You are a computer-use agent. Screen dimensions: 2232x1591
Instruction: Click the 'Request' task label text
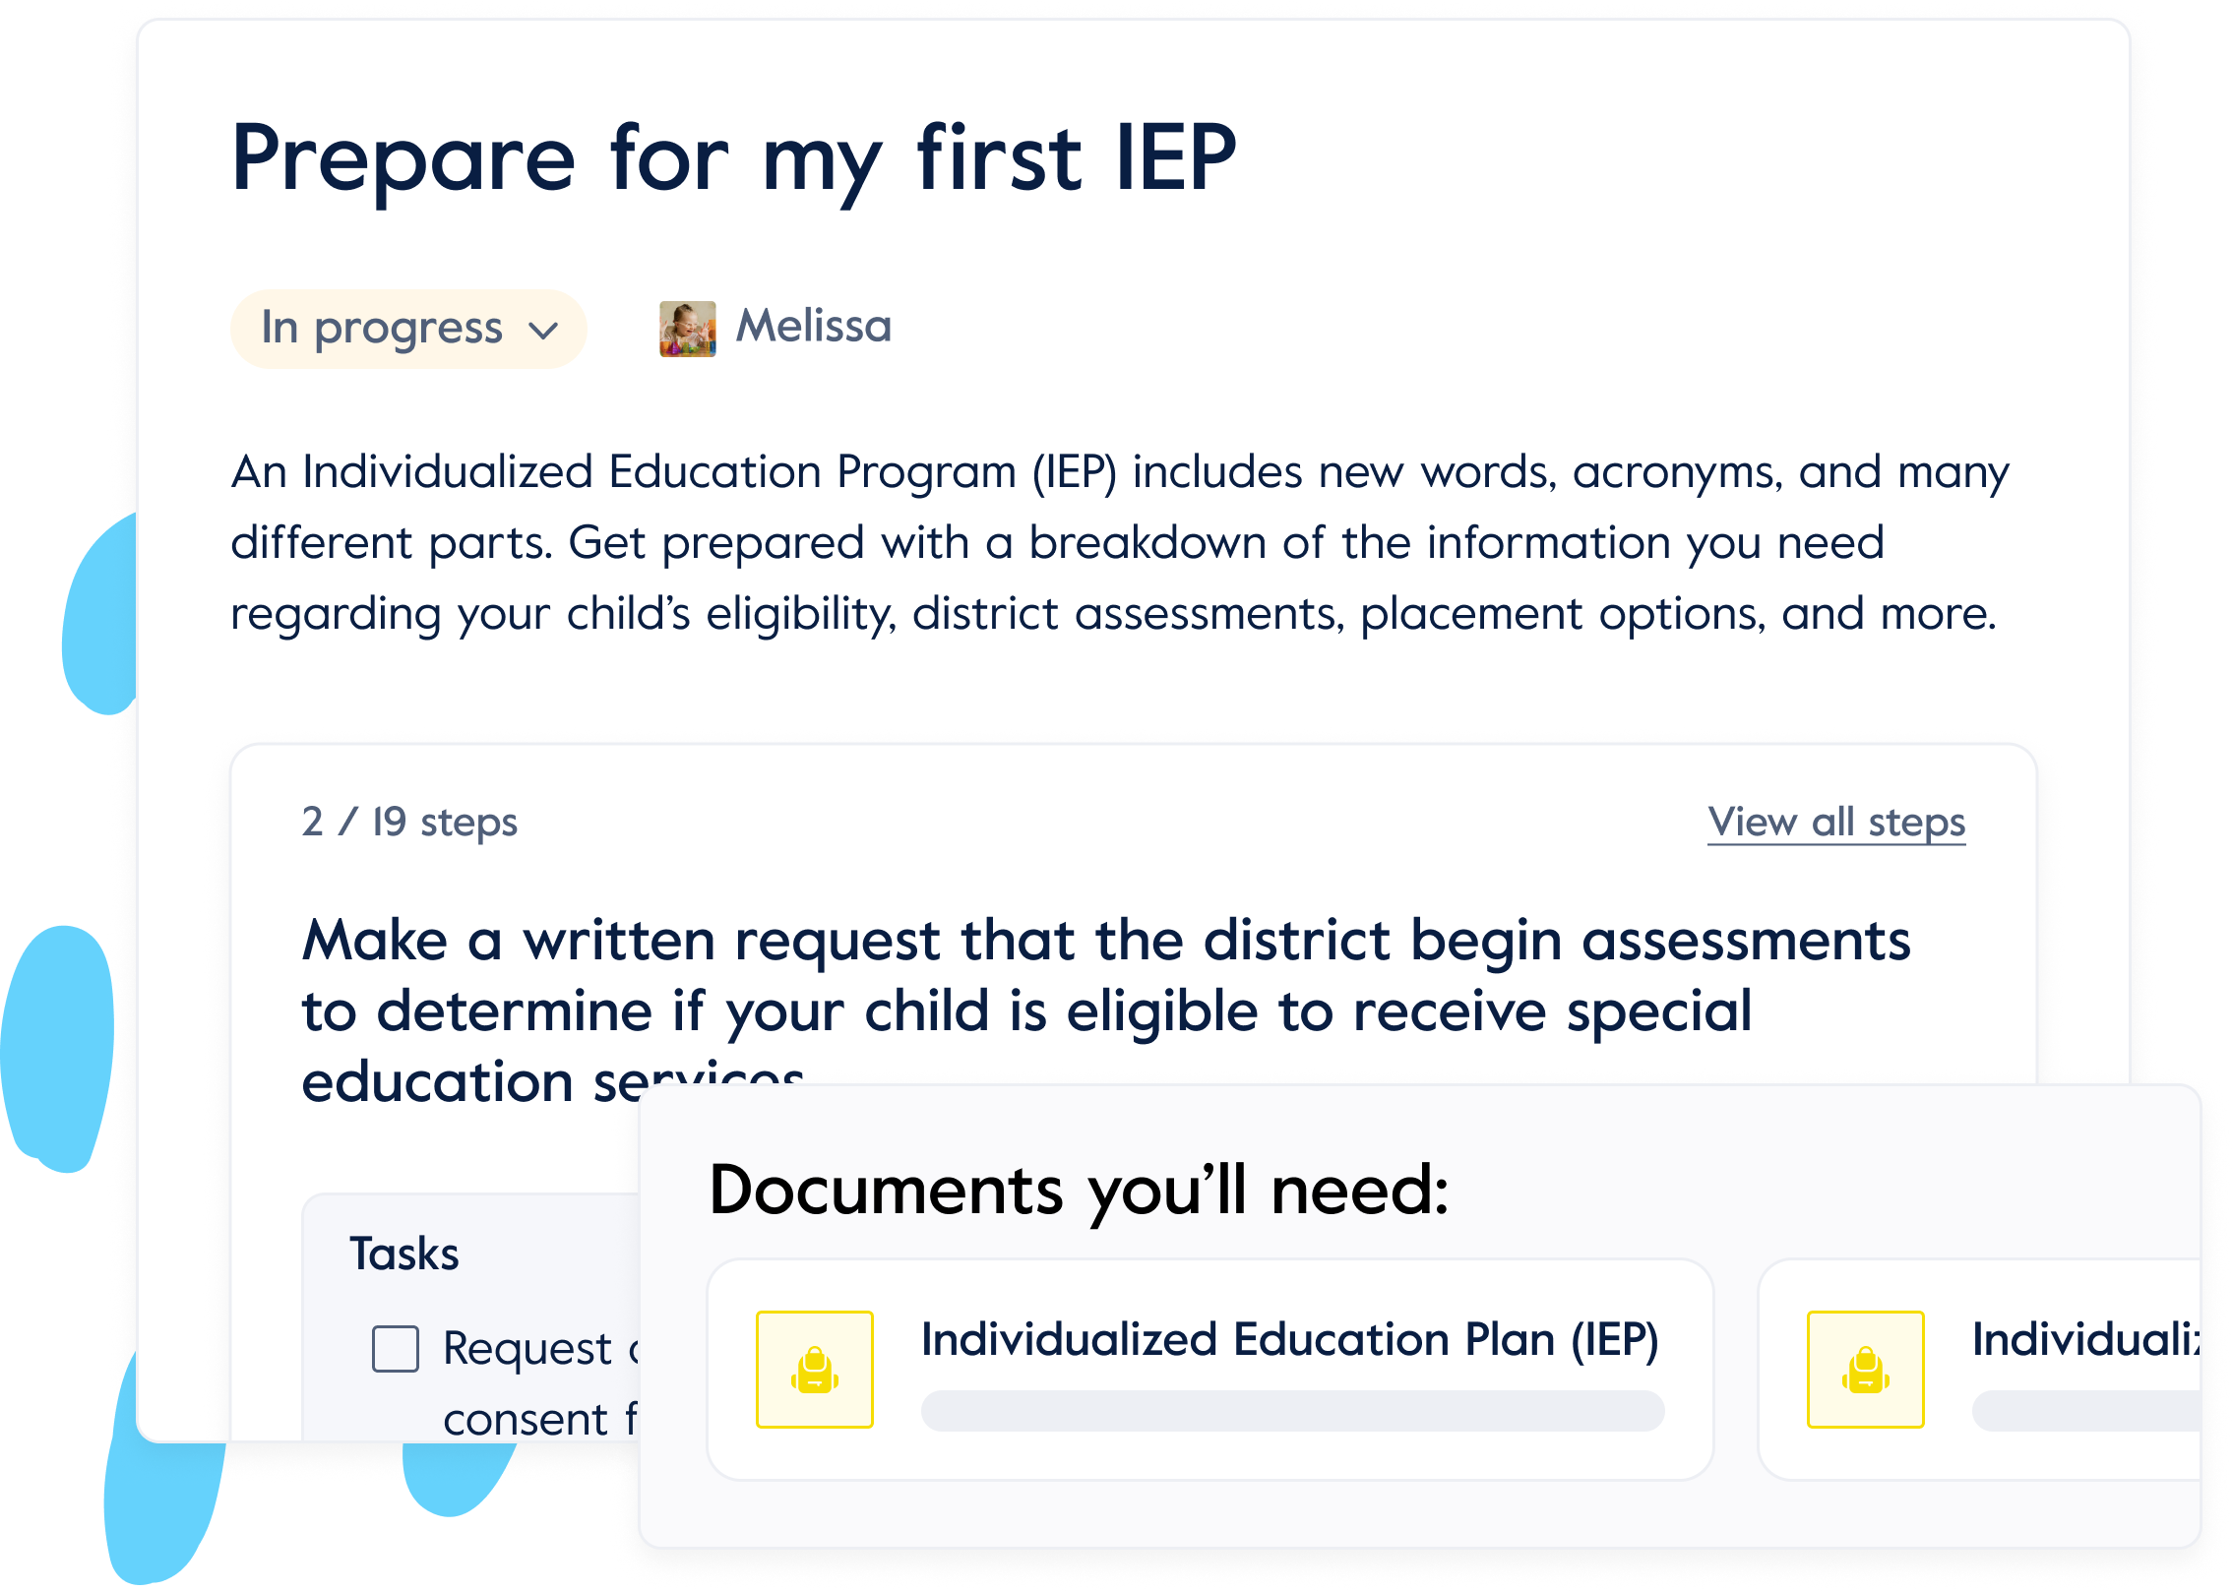pos(527,1348)
